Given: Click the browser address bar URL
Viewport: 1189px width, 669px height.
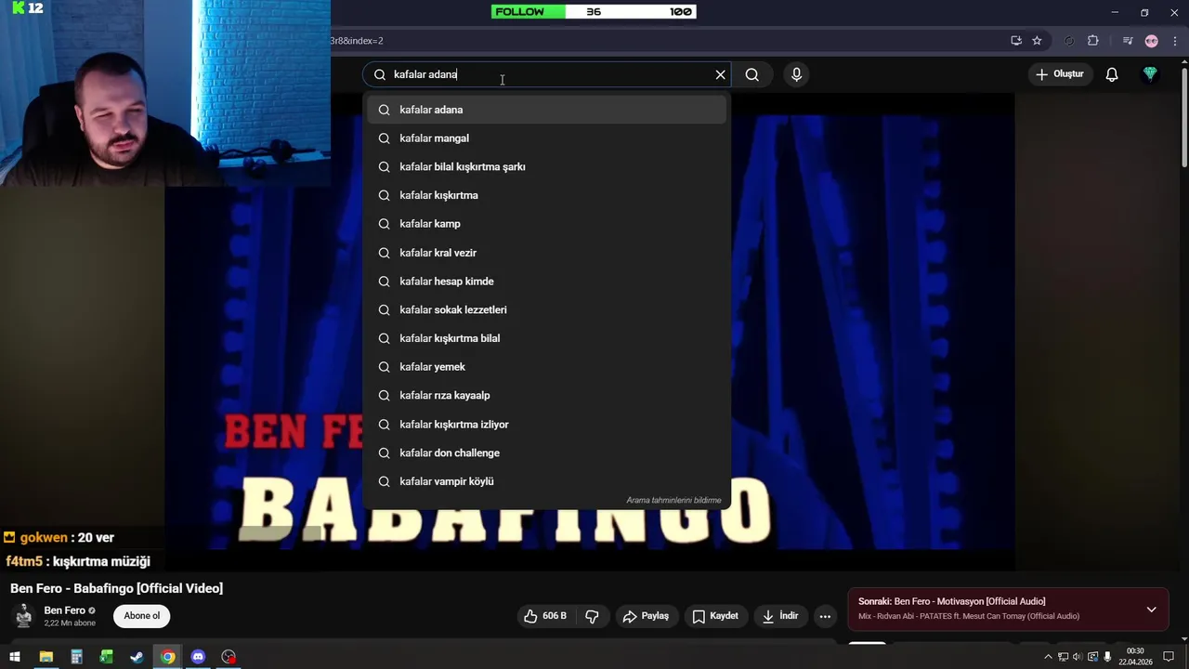Looking at the screenshot, I should click(x=357, y=41).
